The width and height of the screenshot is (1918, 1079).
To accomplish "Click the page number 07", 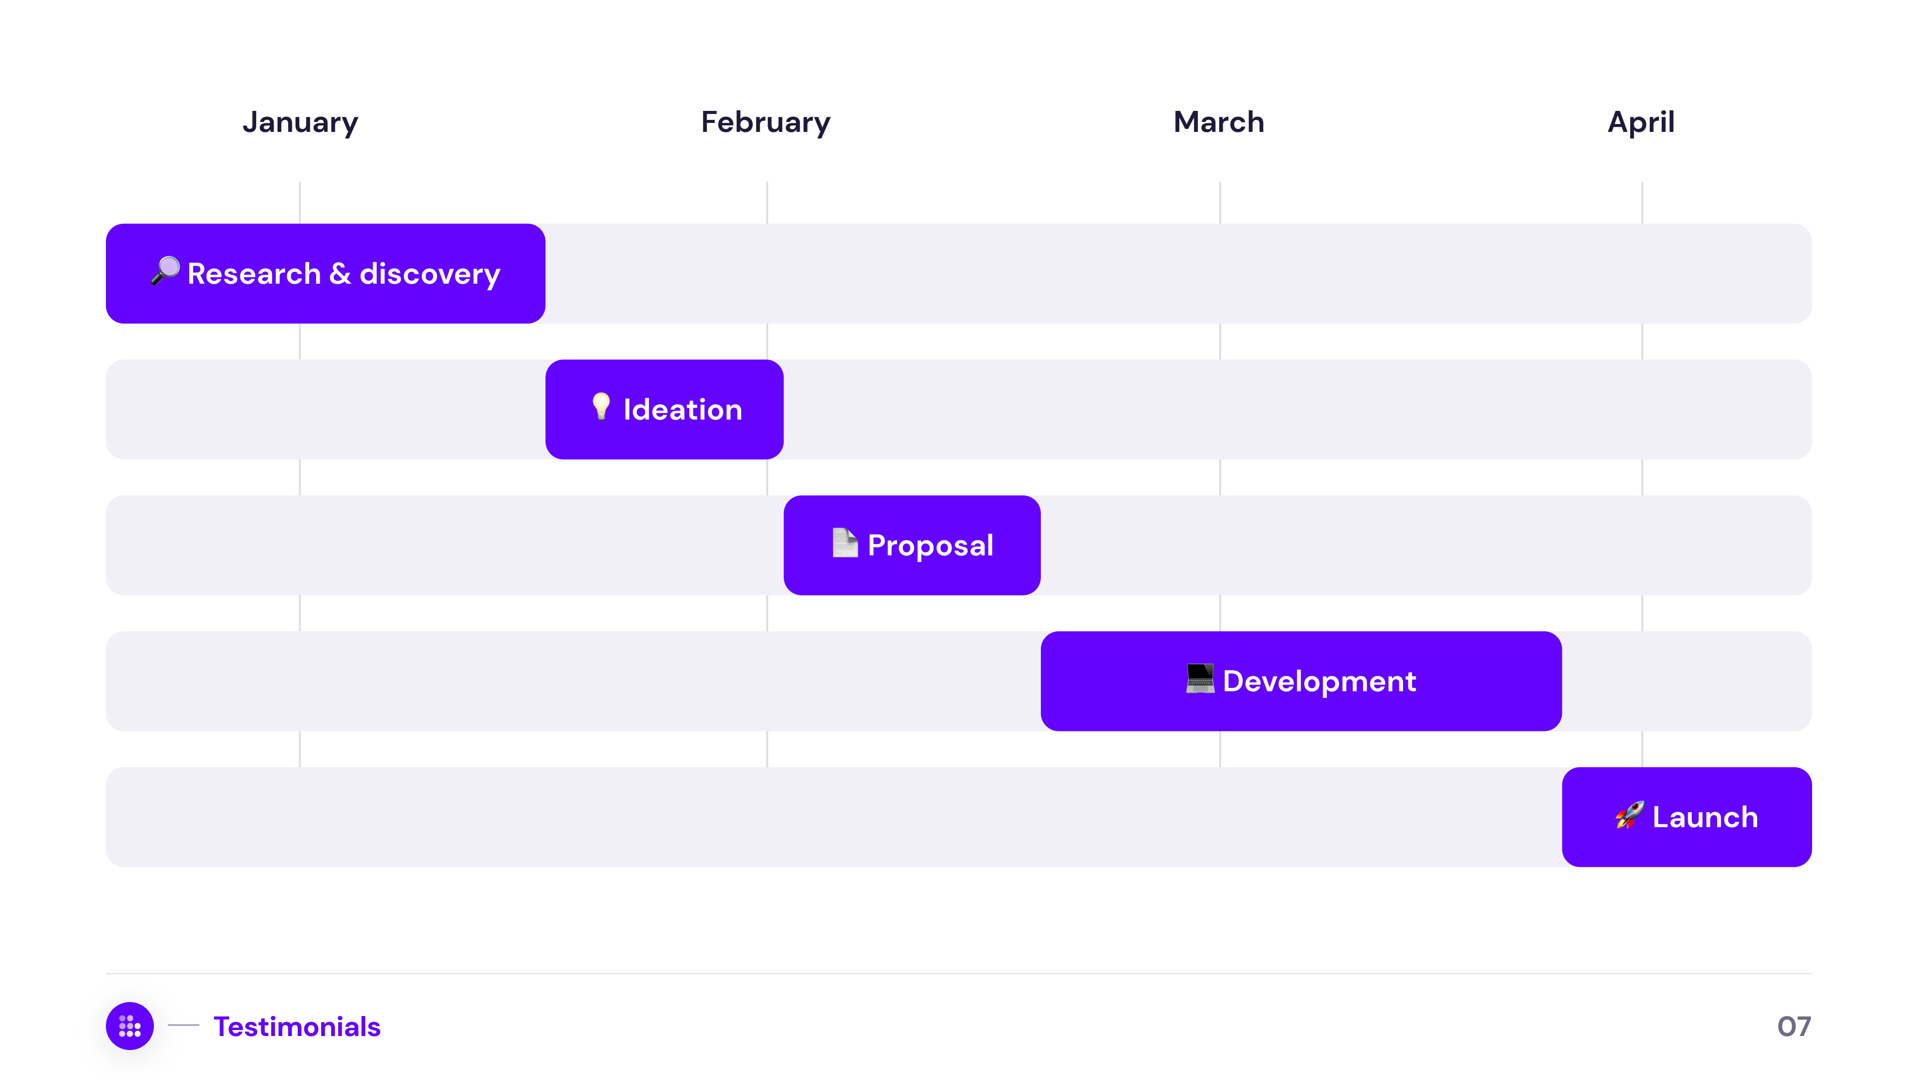I will pyautogui.click(x=1794, y=1026).
